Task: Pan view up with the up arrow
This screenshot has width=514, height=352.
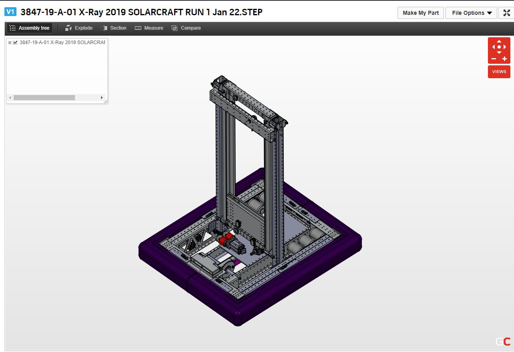Action: pos(499,41)
